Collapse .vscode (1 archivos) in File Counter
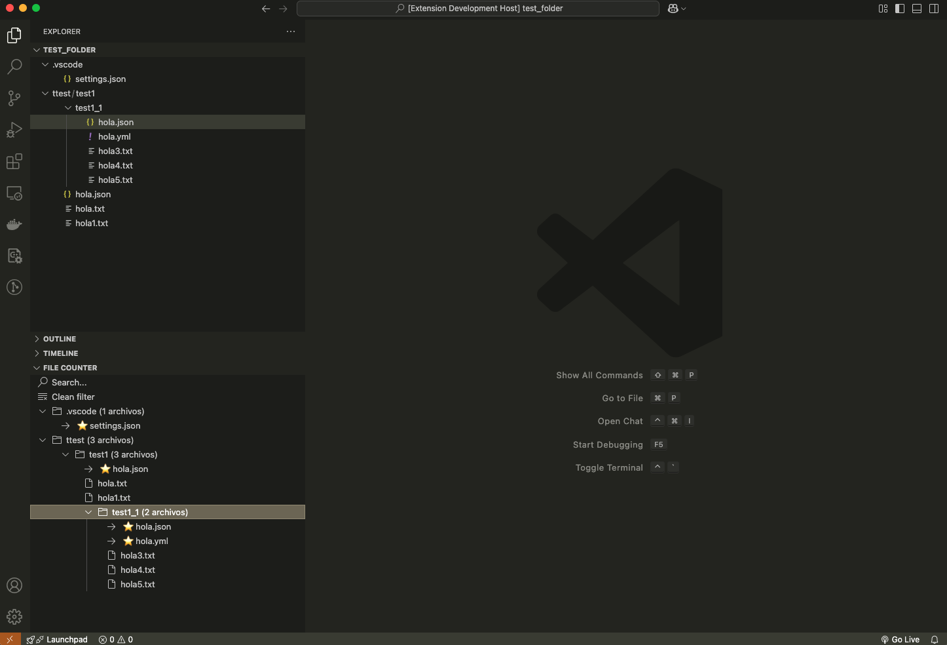Screen dimensions: 947x645 click(x=168, y=411)
